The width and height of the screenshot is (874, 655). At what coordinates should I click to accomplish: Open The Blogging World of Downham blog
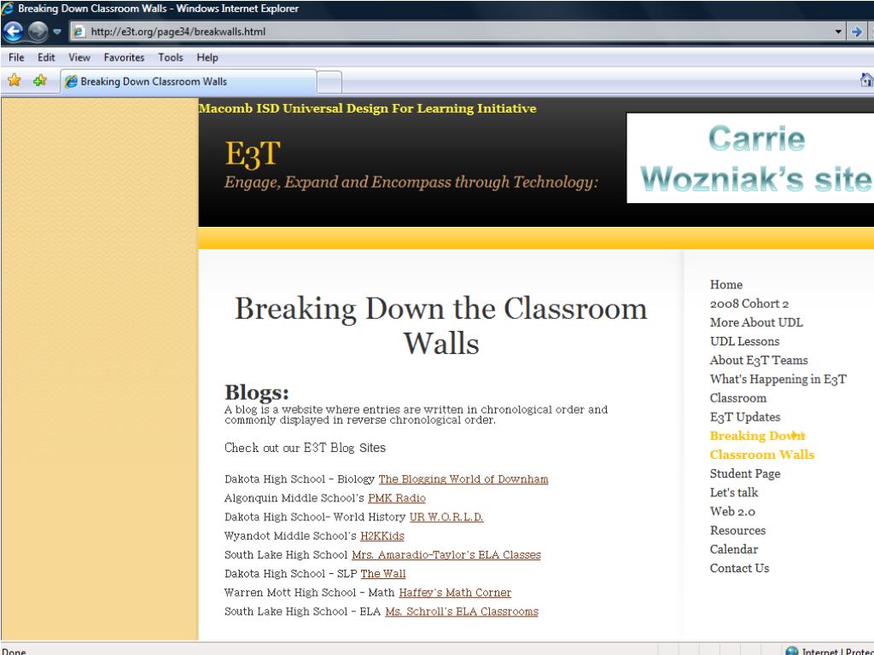click(x=463, y=479)
